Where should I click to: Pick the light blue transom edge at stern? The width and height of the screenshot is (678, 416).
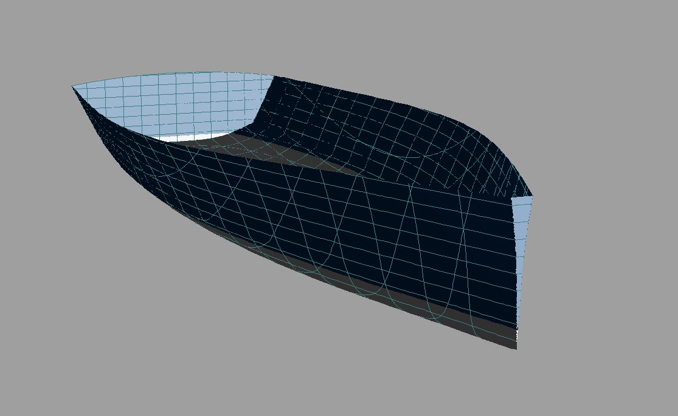[x=522, y=233]
